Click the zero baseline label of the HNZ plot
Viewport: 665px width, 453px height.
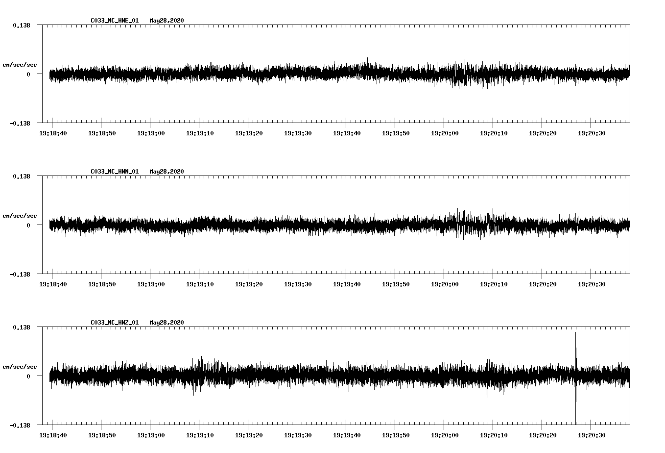[28, 376]
